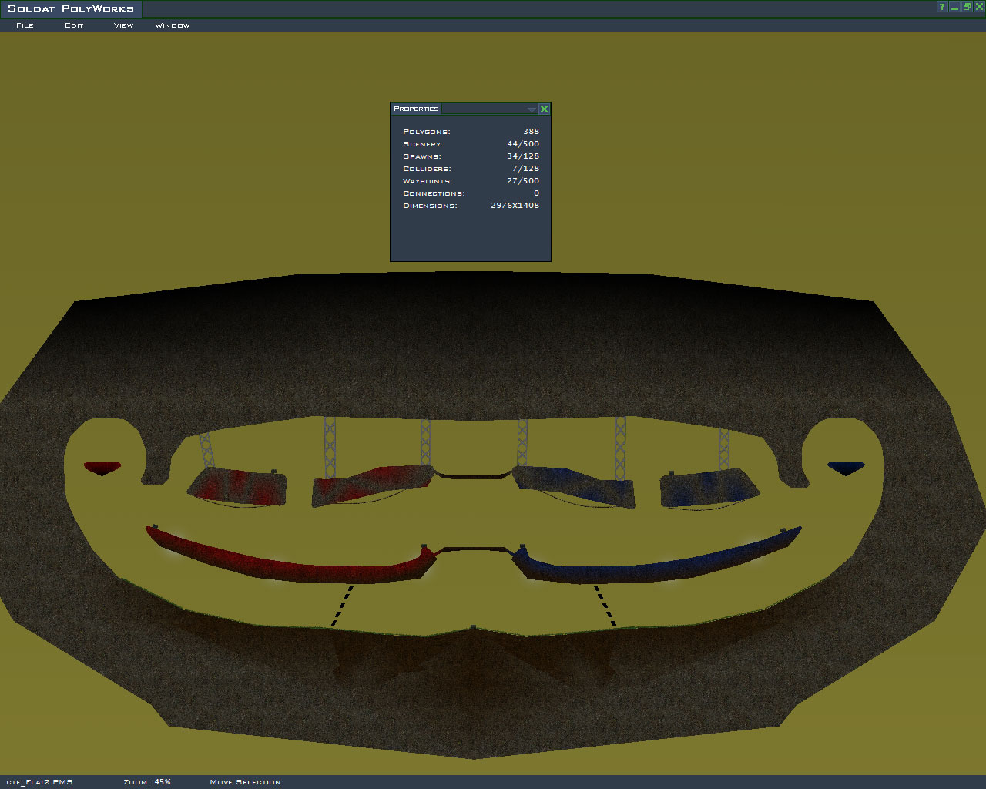Click the Zoom 45% status indicator
Screen dimensions: 986x789
[x=147, y=782]
